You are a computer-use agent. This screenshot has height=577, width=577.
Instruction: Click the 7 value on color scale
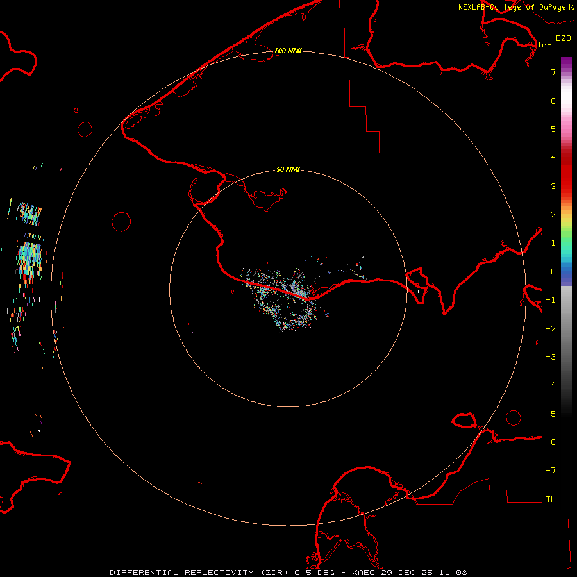point(553,72)
